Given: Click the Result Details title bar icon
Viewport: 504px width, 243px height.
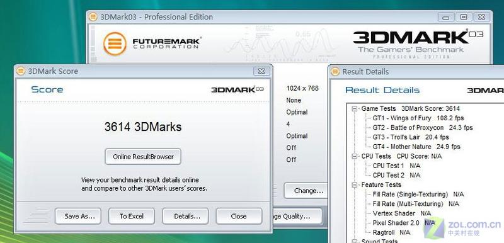Looking at the screenshot, I should tap(335, 72).
